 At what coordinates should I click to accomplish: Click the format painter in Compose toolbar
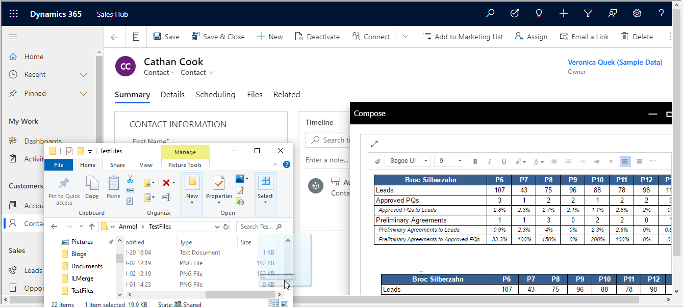click(377, 161)
